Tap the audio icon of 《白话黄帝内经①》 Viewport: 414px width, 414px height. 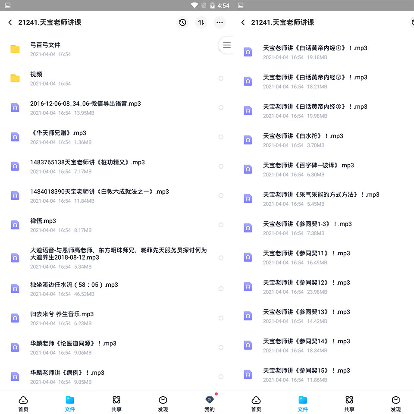248,52
